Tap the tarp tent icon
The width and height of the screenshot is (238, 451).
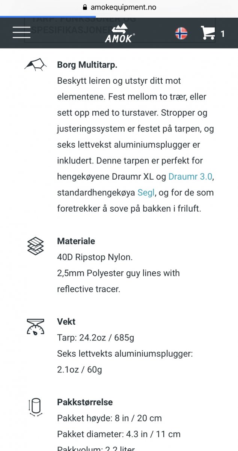click(36, 65)
